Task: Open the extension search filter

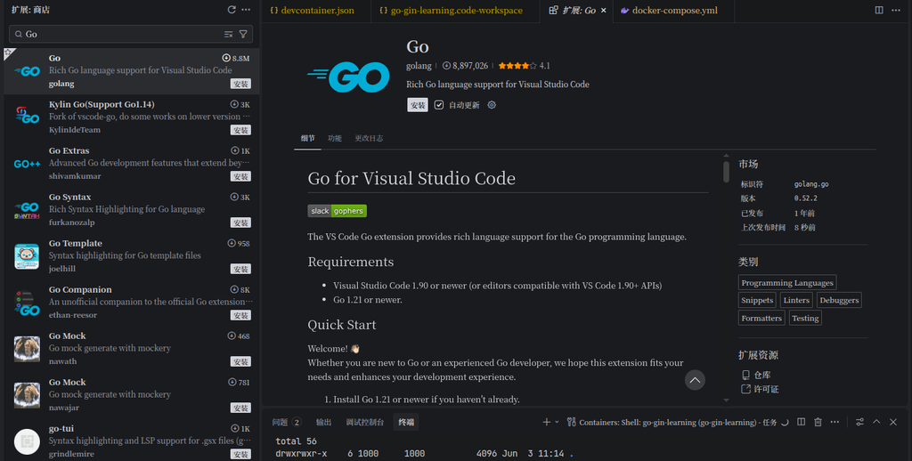Action: click(x=243, y=35)
